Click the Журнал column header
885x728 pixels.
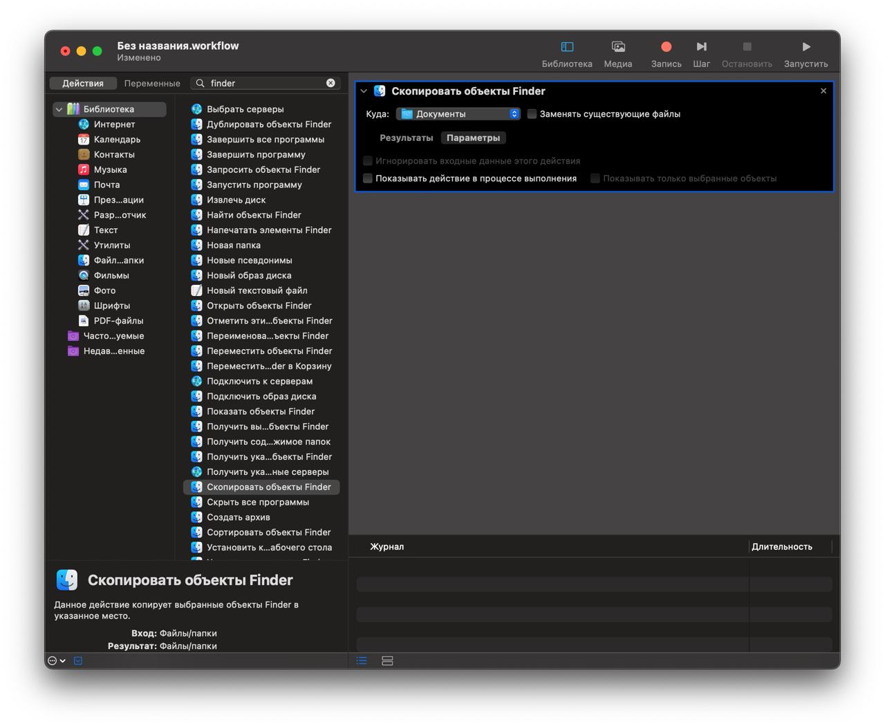(x=387, y=547)
